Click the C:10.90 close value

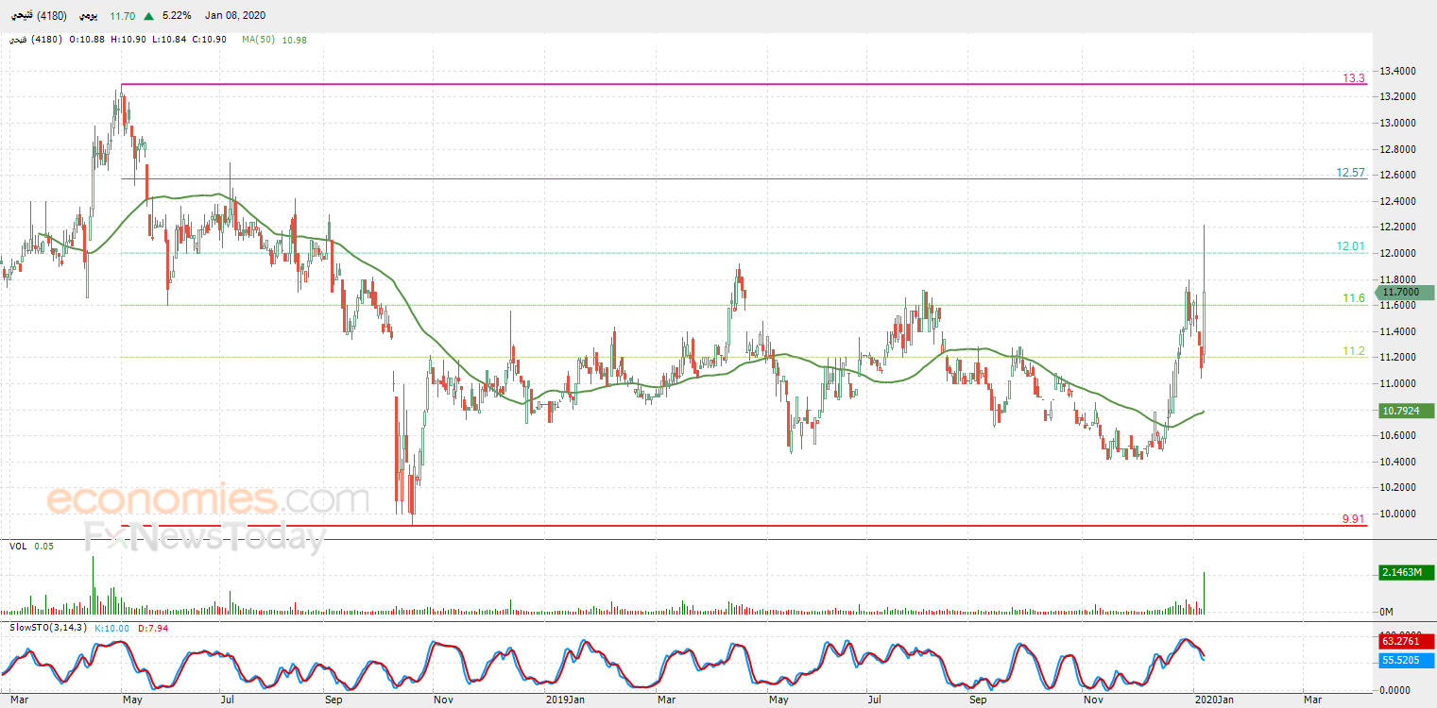point(209,40)
